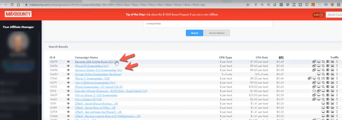Screen dimensions: 342x120
Task: Click the eye icon for campaign 16694
Action: click(x=68, y=66)
